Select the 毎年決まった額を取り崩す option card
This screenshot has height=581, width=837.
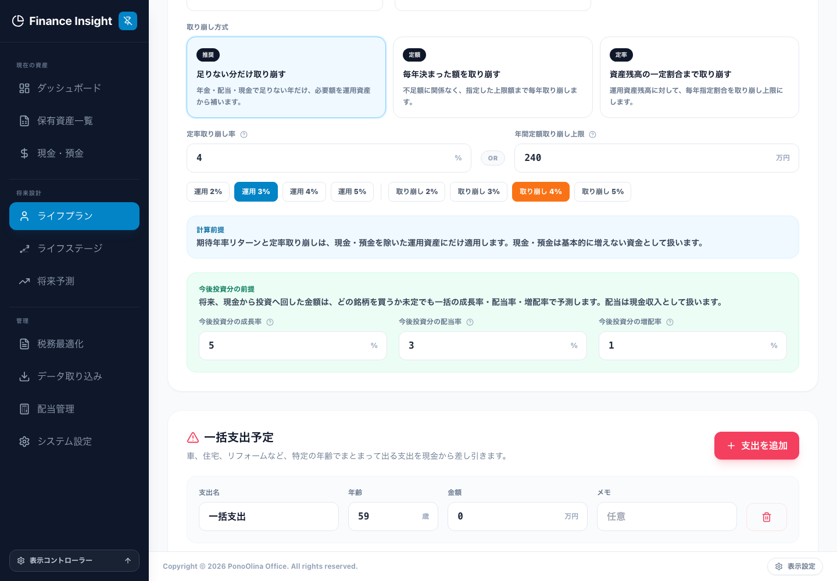pos(493,77)
